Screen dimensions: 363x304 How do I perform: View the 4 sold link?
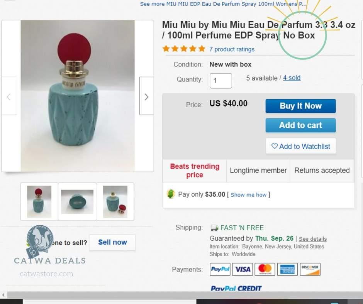tap(292, 78)
